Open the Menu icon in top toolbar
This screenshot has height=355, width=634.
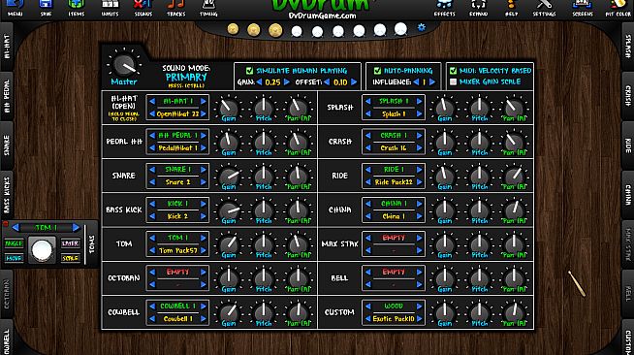coord(16,8)
